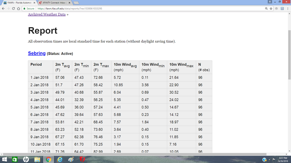Viewport: 291px width, 163px height.
Task: Close the XFINITY Connect tab
Action: pyautogui.click(x=69, y=3)
